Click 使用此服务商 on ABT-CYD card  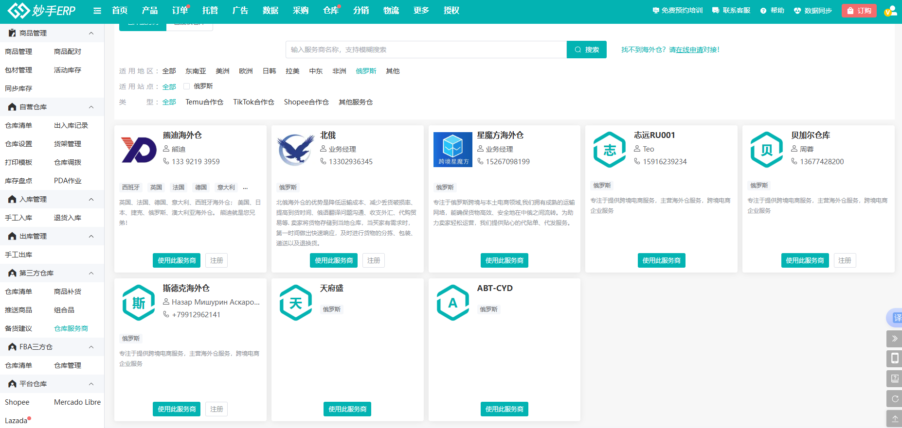point(505,409)
